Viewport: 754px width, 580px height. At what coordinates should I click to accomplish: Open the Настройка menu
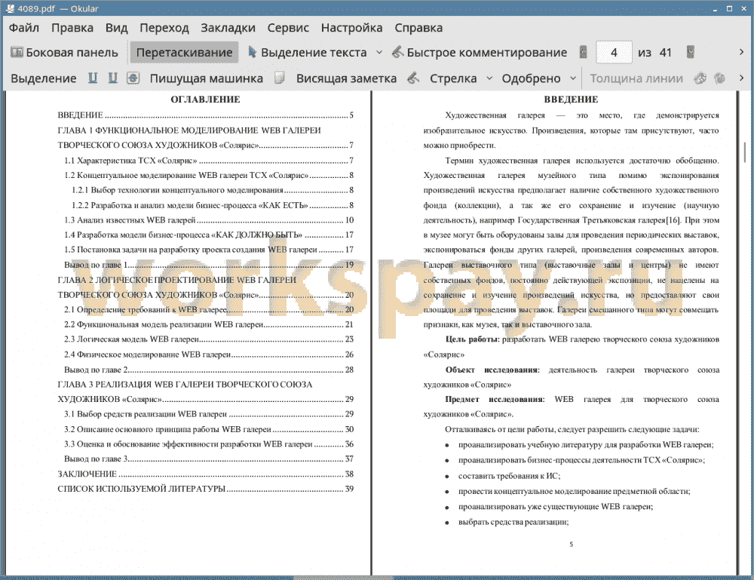[351, 28]
